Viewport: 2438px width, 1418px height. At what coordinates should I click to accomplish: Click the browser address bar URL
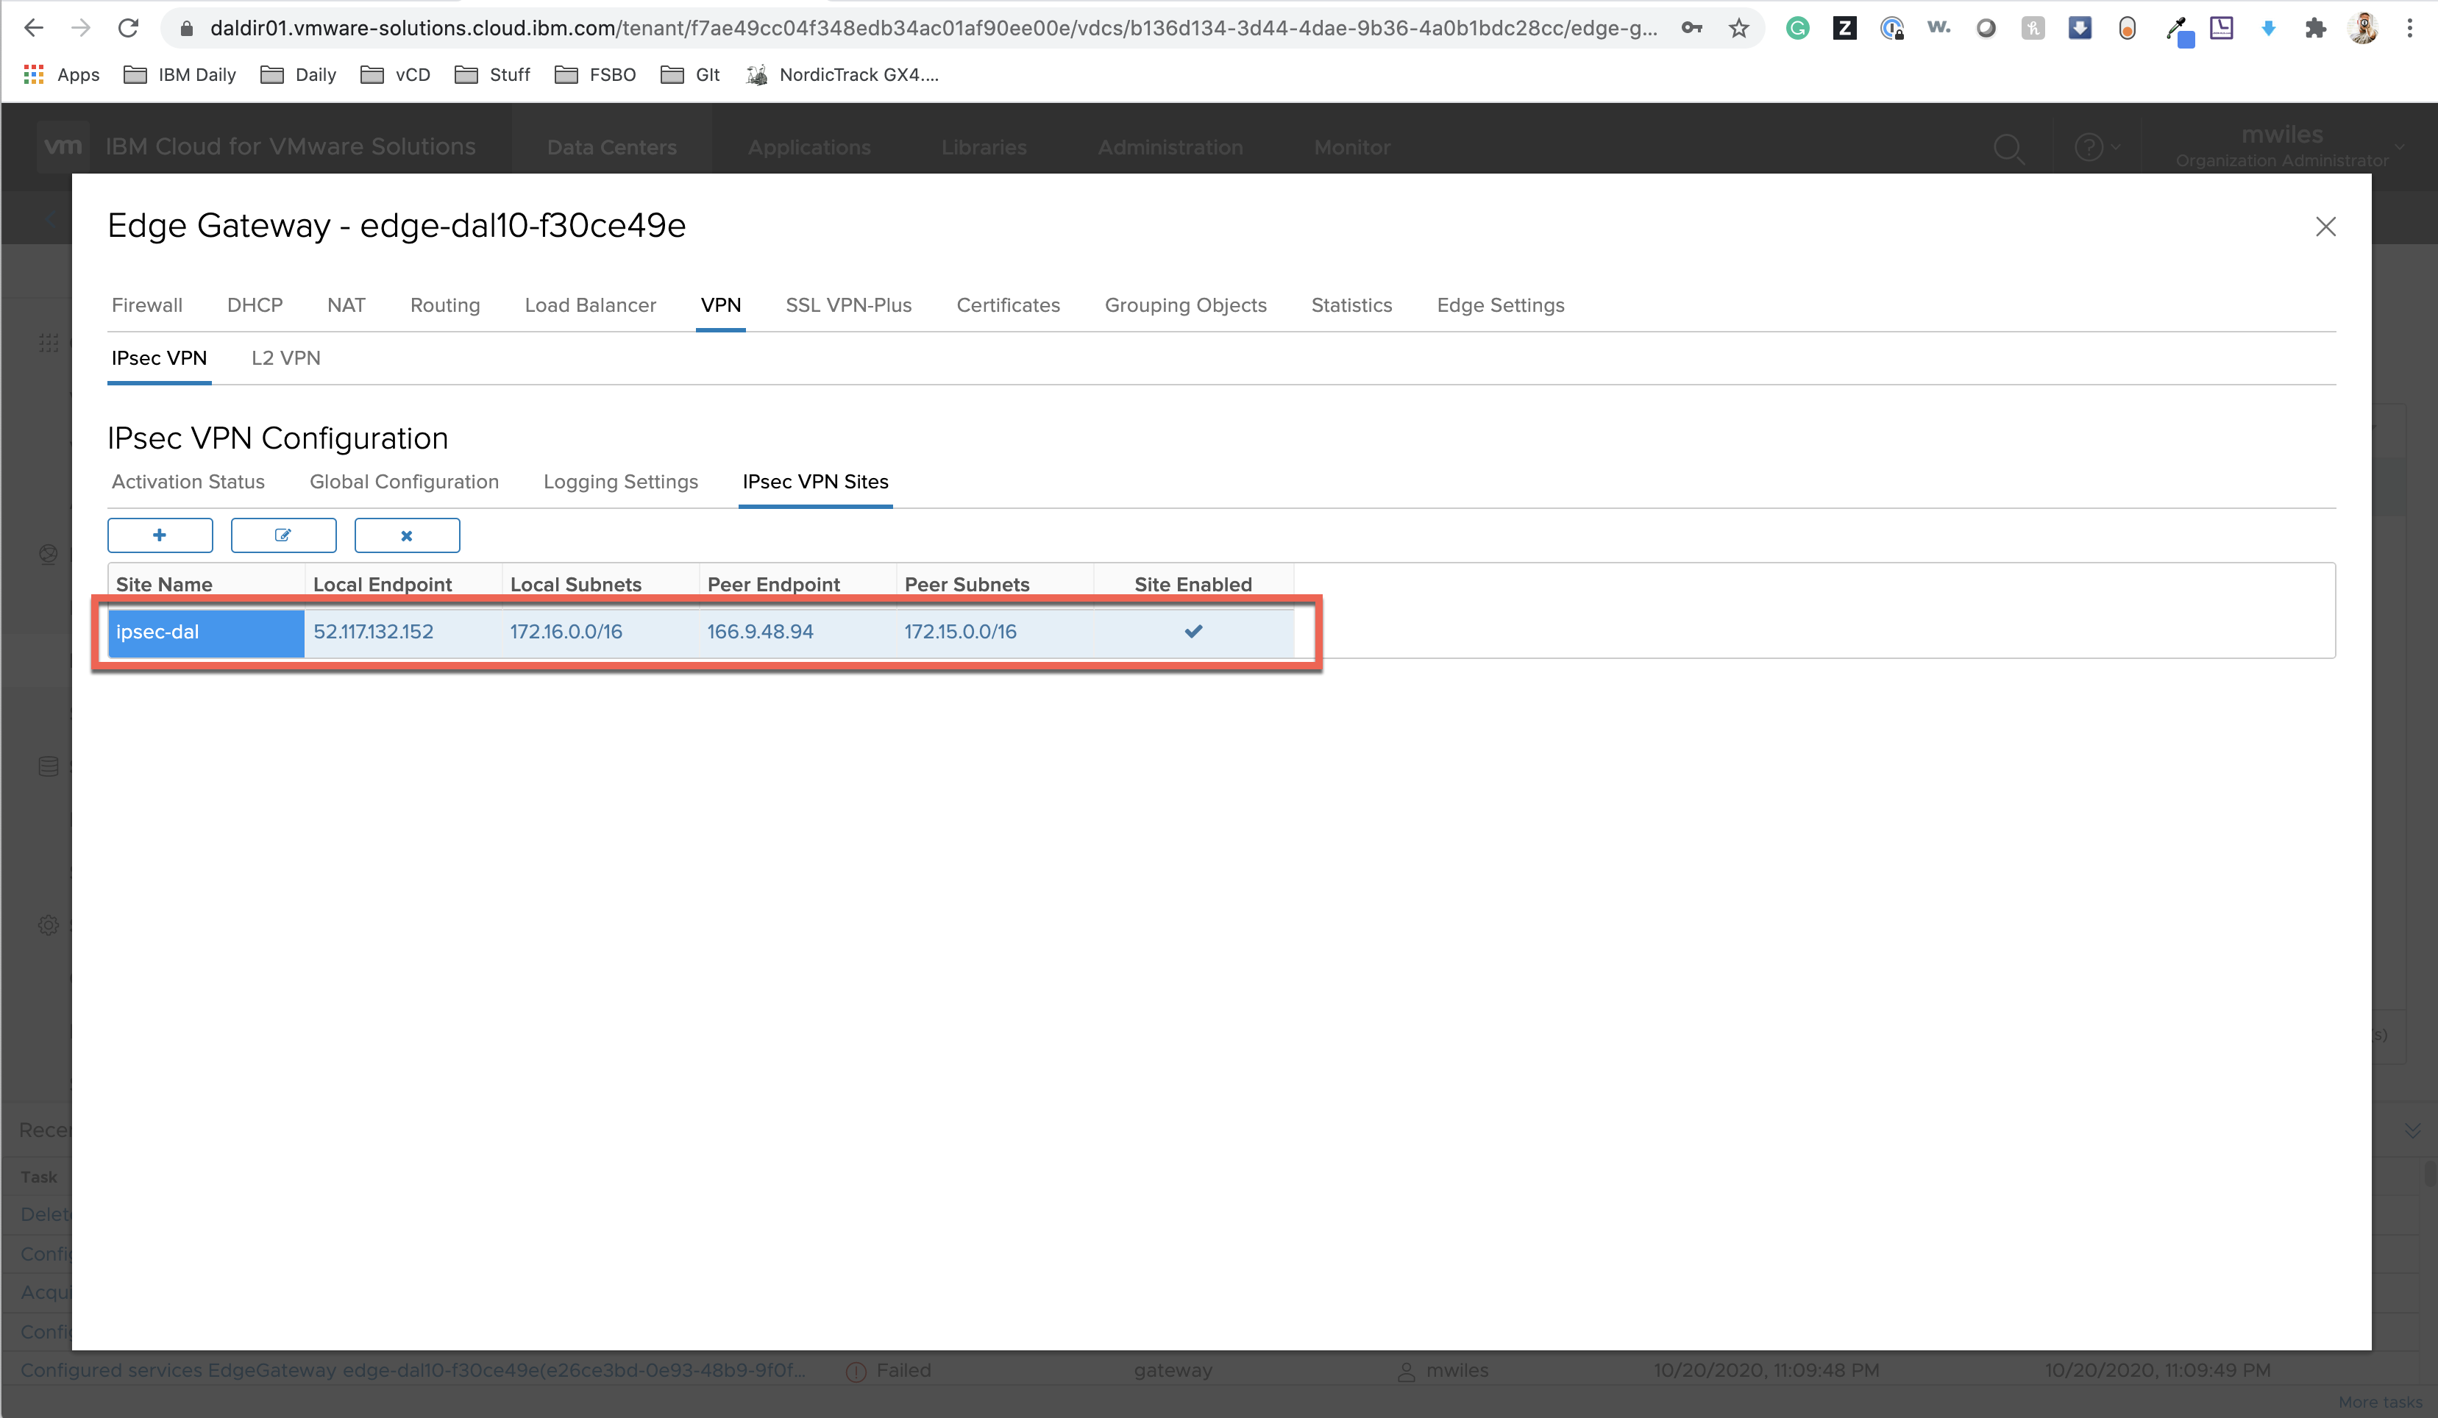pyautogui.click(x=928, y=28)
